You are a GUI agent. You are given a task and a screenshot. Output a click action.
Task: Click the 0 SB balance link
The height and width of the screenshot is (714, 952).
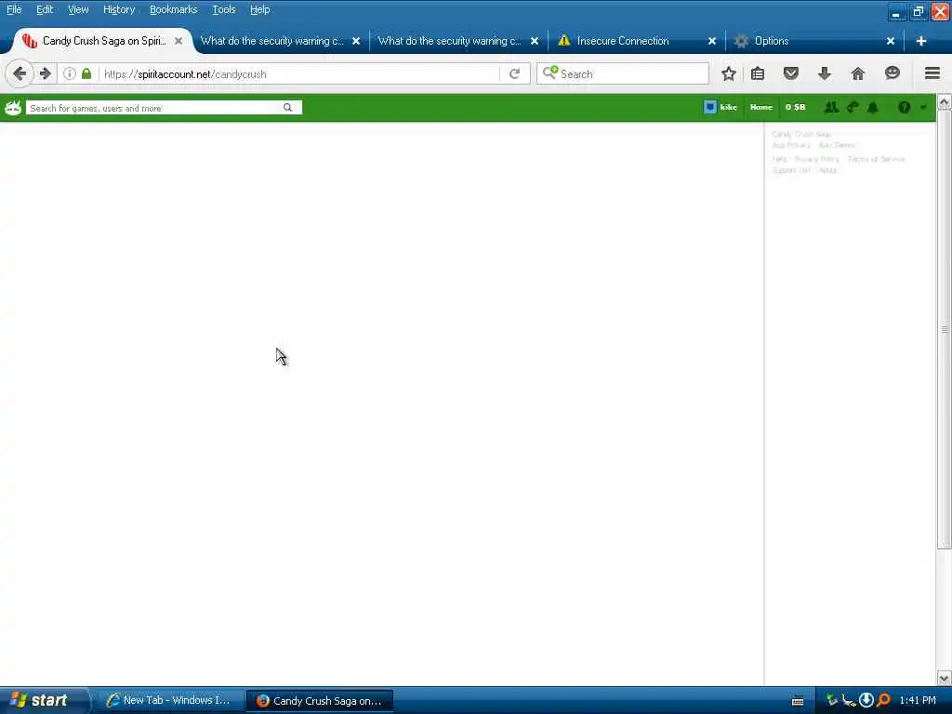pyautogui.click(x=796, y=108)
